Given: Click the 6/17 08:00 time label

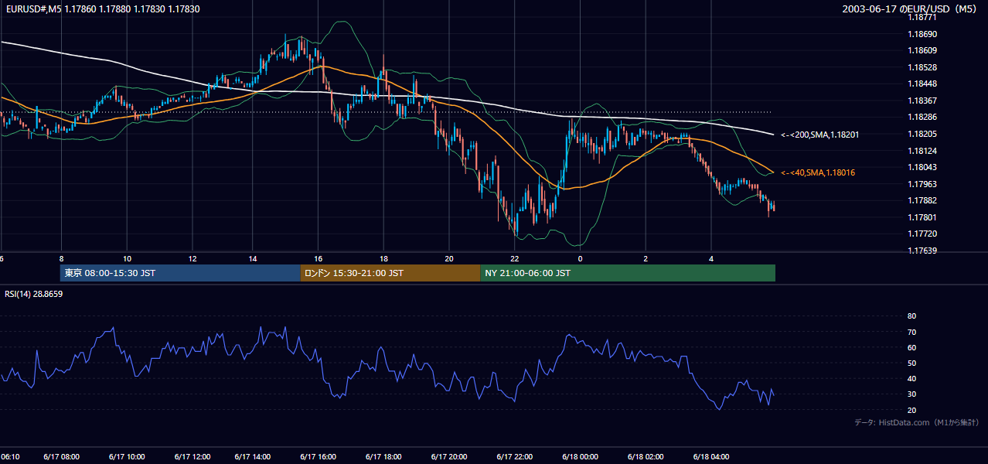Looking at the screenshot, I should pos(61,456).
